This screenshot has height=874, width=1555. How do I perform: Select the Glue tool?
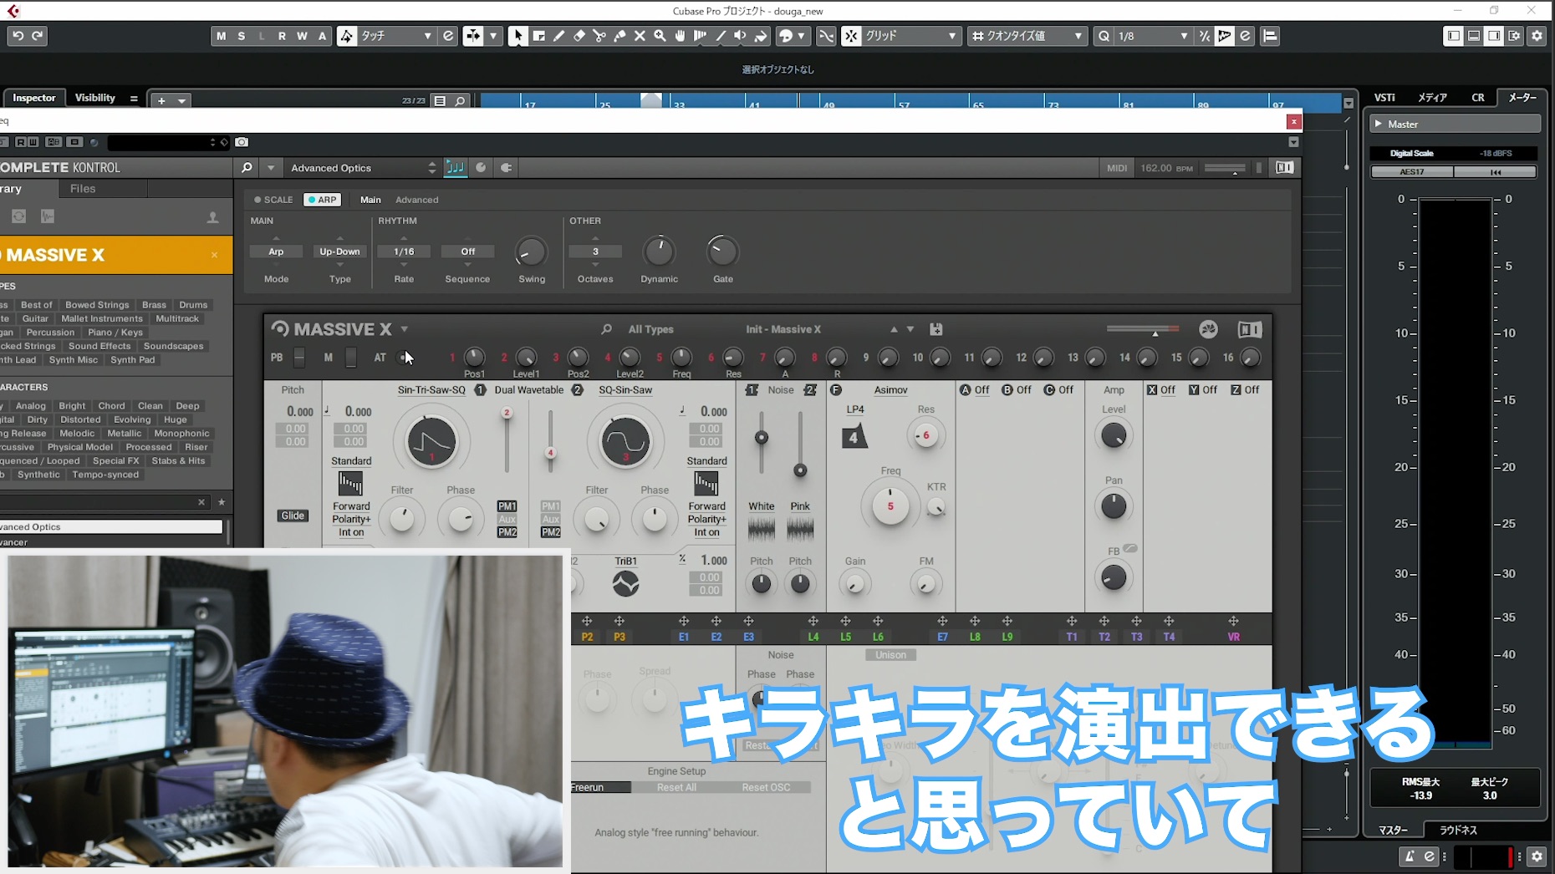tap(619, 36)
